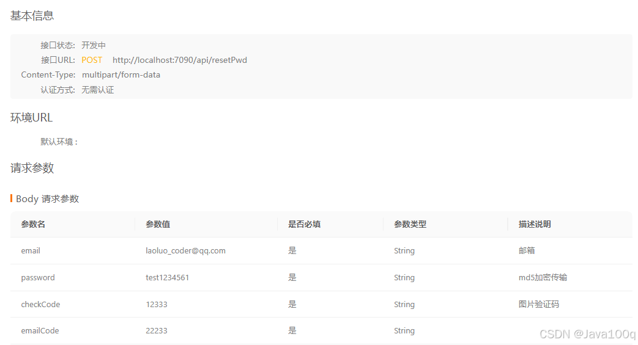
Task: Click the 参数名 column header
Action: 33,224
